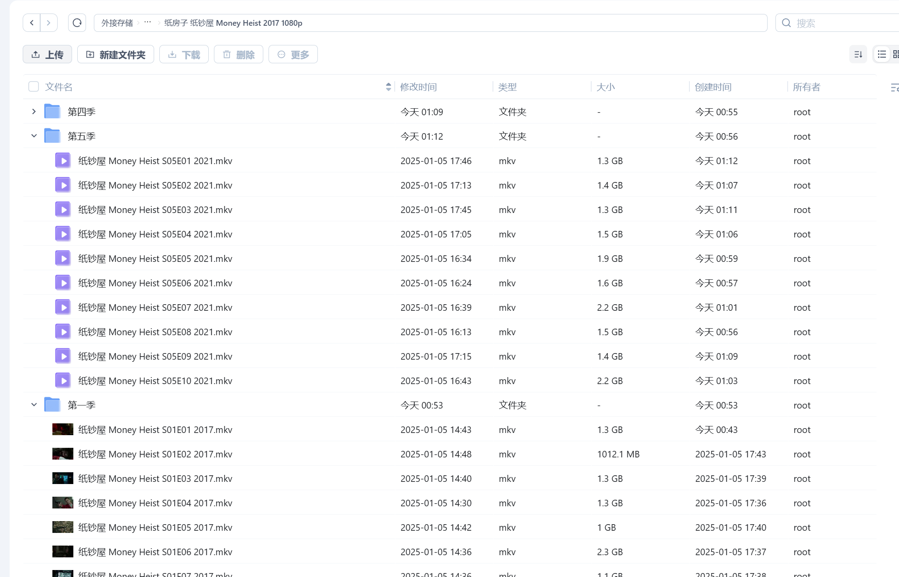The image size is (899, 577).
Task: Open thumbnail of S01E03 video
Action: (63, 478)
